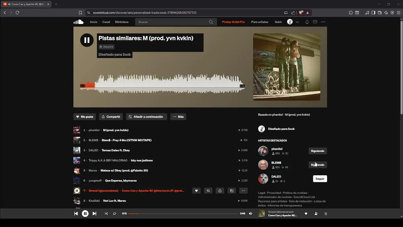Click Compartir button
403x227 pixels.
(x=111, y=117)
